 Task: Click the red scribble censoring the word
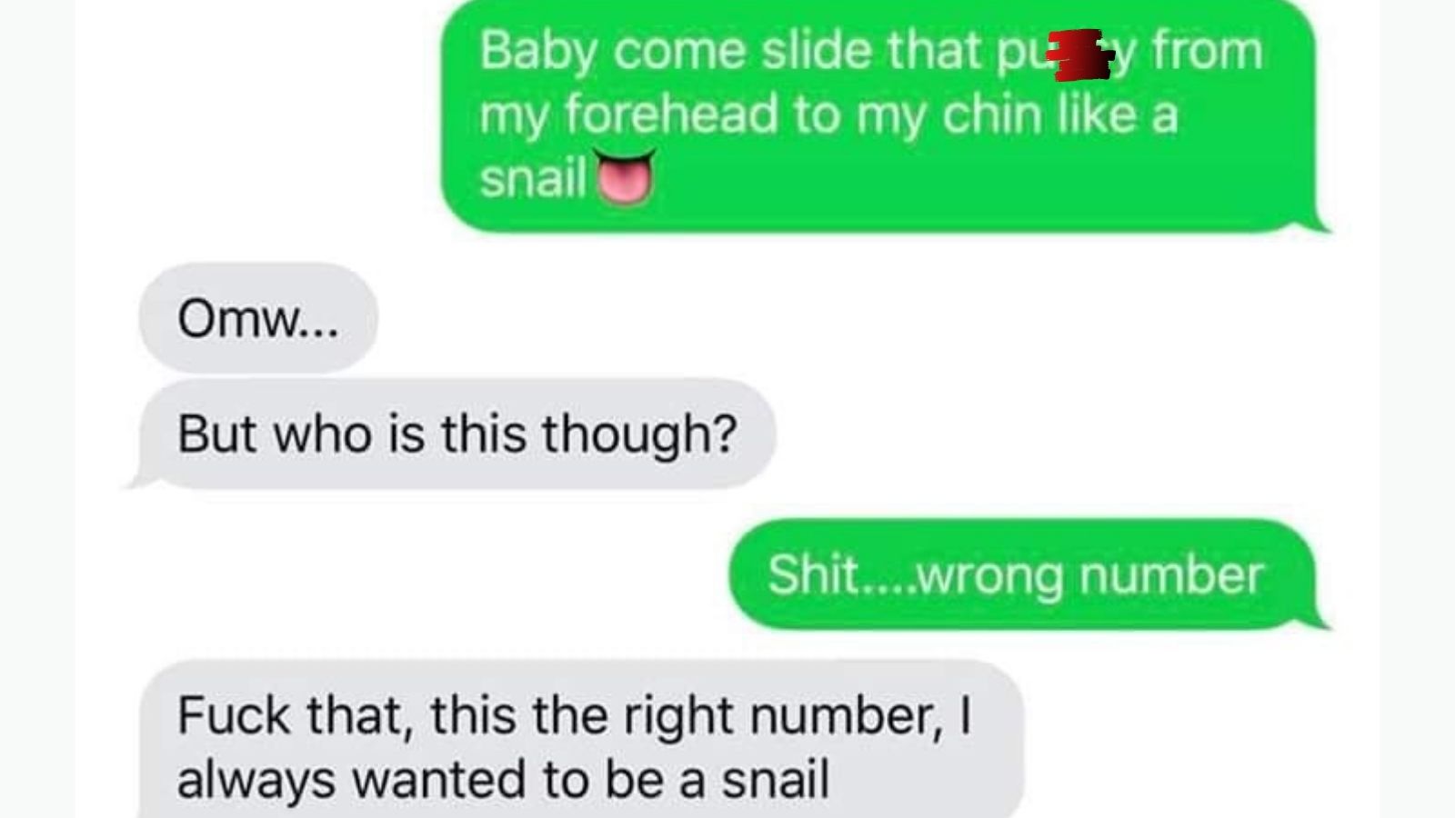coord(1079,55)
